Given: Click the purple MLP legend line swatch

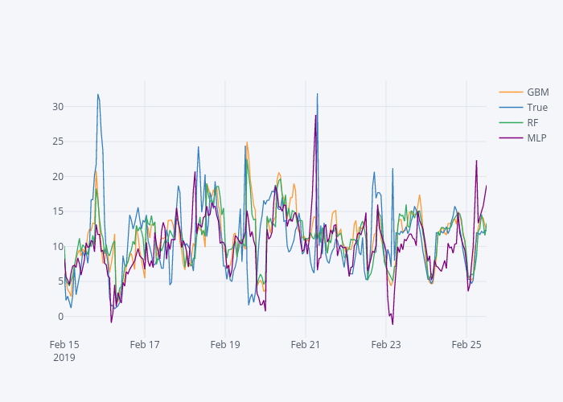Looking at the screenshot, I should coord(511,137).
